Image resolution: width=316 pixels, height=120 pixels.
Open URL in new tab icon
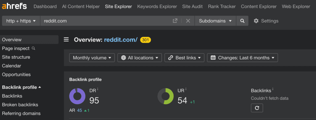point(175,21)
